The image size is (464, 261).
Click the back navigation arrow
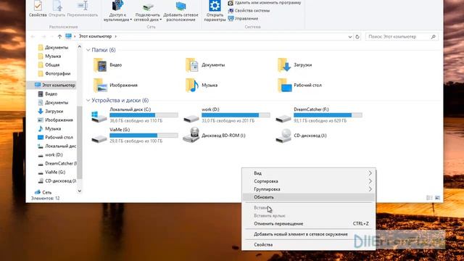33,36
